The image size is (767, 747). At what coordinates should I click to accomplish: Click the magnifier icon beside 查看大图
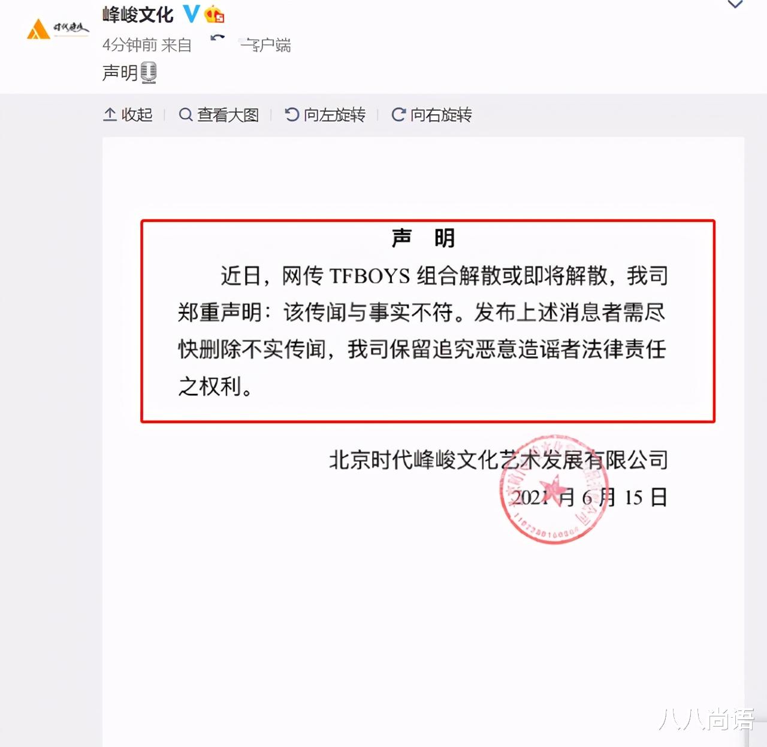(x=186, y=114)
